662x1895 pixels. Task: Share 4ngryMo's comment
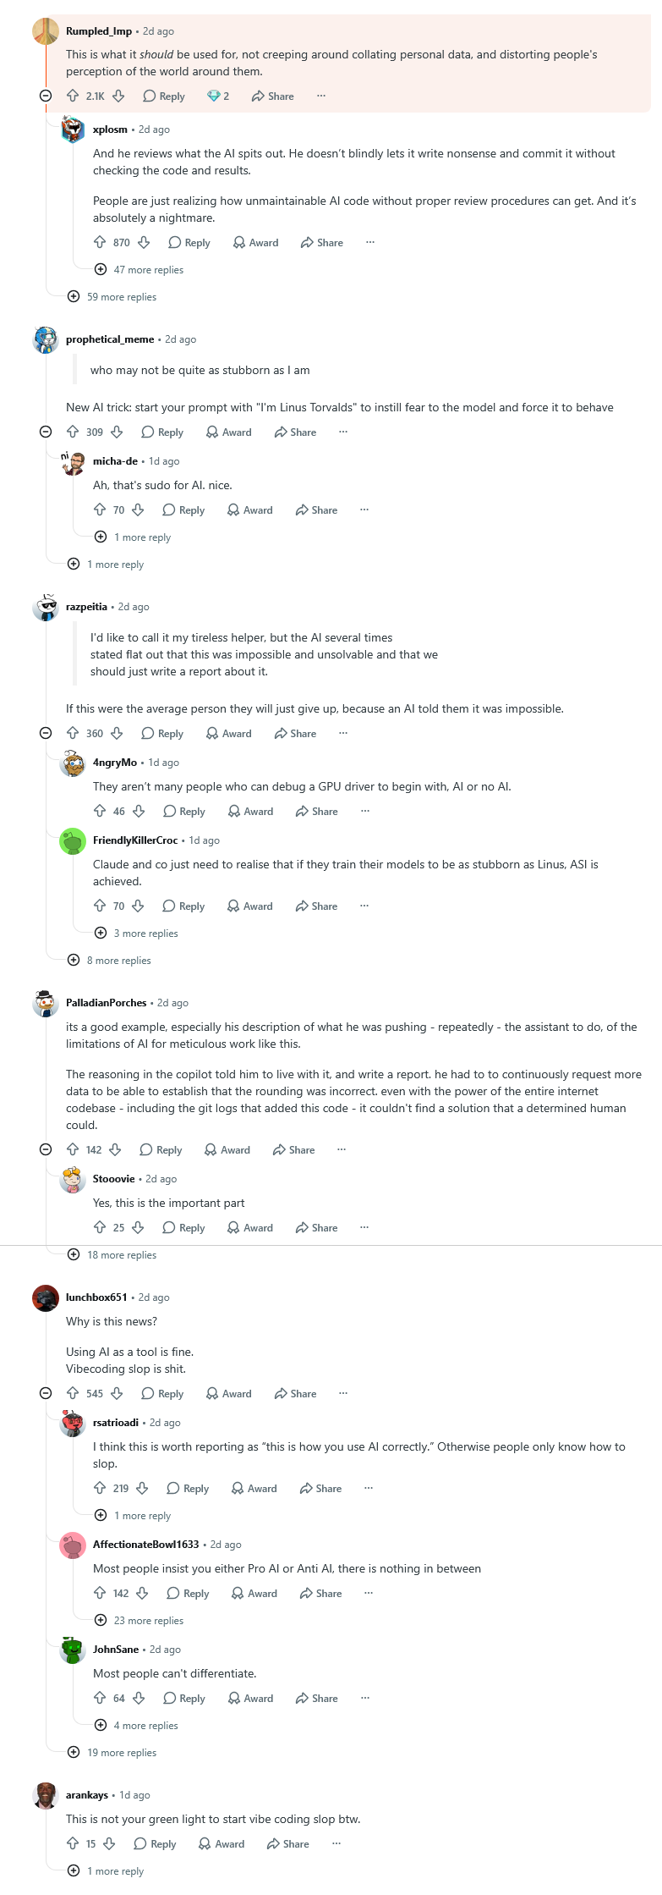[317, 811]
